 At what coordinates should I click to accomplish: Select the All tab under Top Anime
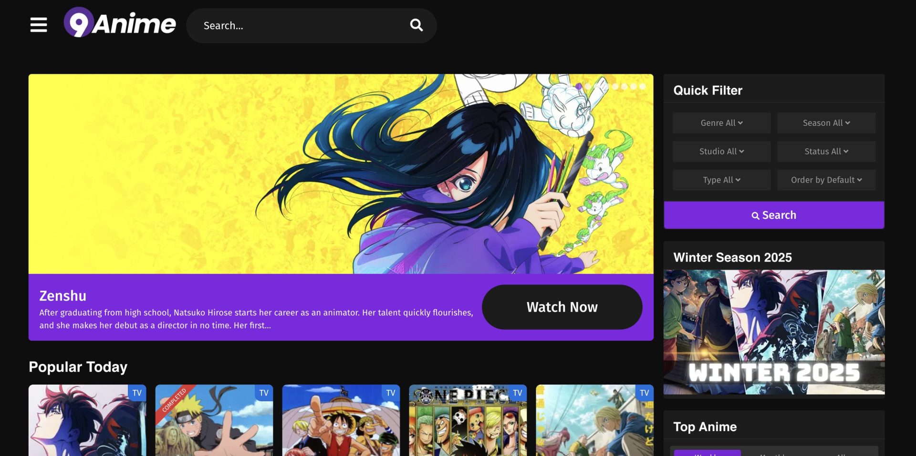click(842, 454)
